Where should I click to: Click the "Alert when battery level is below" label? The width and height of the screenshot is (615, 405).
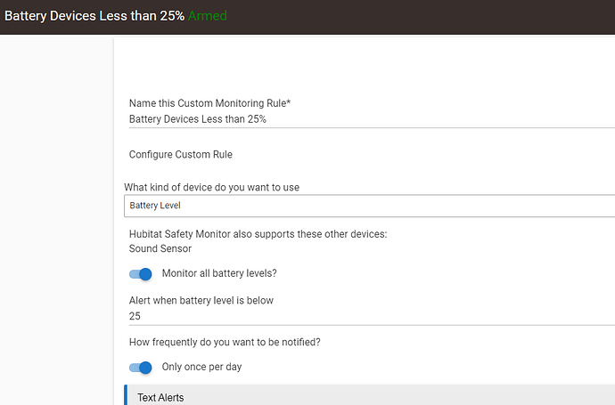[x=201, y=300]
